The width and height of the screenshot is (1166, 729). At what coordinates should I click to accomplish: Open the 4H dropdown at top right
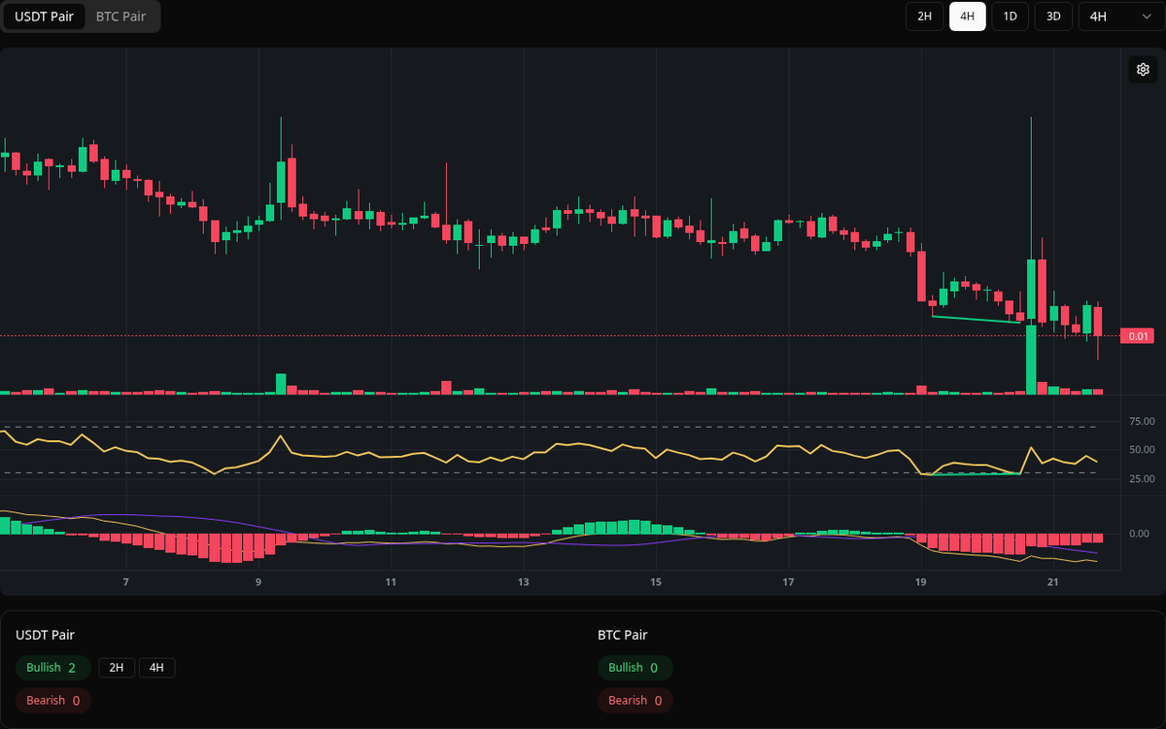point(1117,17)
